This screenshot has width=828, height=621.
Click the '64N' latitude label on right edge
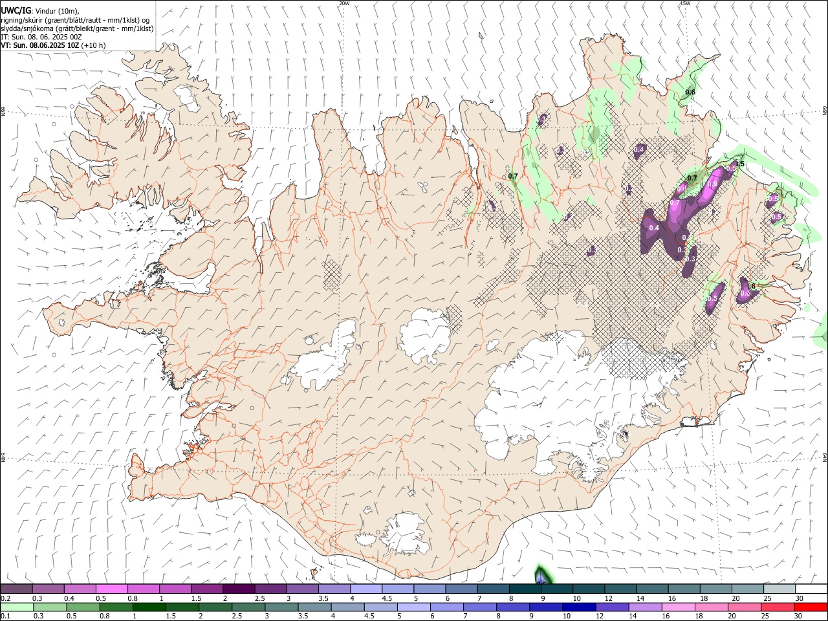pos(825,457)
